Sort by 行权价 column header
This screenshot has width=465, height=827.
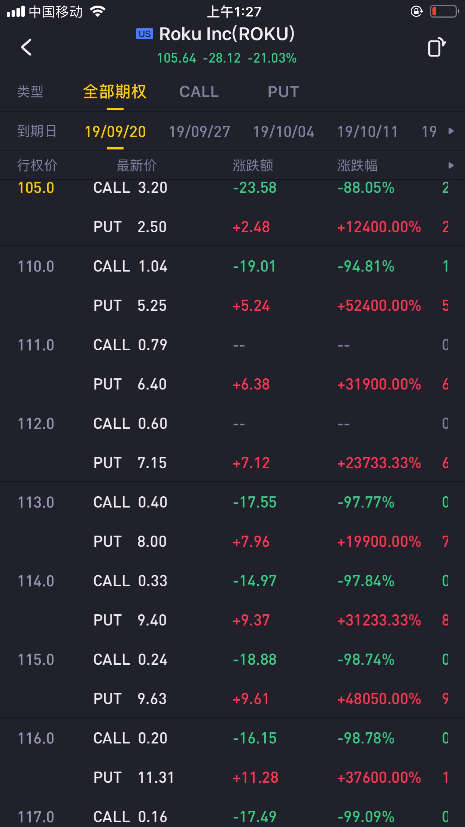tap(37, 166)
